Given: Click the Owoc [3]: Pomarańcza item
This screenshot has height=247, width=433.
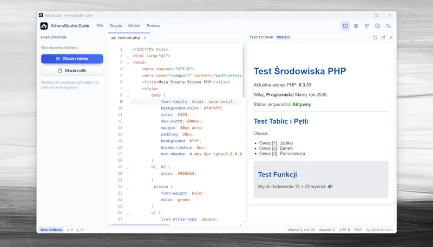Looking at the screenshot, I should click(x=282, y=154).
